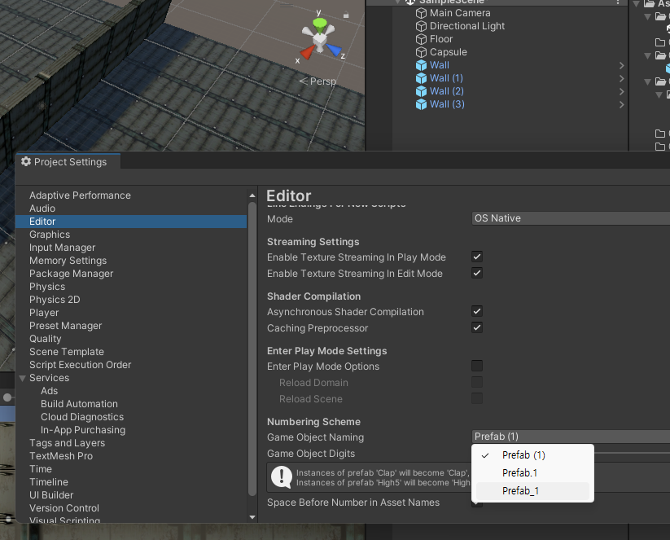Open Physics 2D settings
The image size is (670, 540).
55,300
